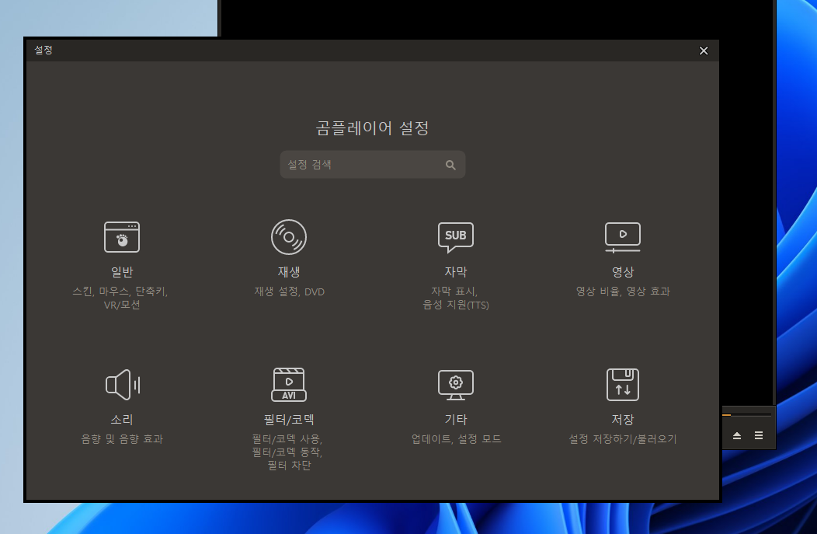Click the eject open-file icon in the player

737,435
